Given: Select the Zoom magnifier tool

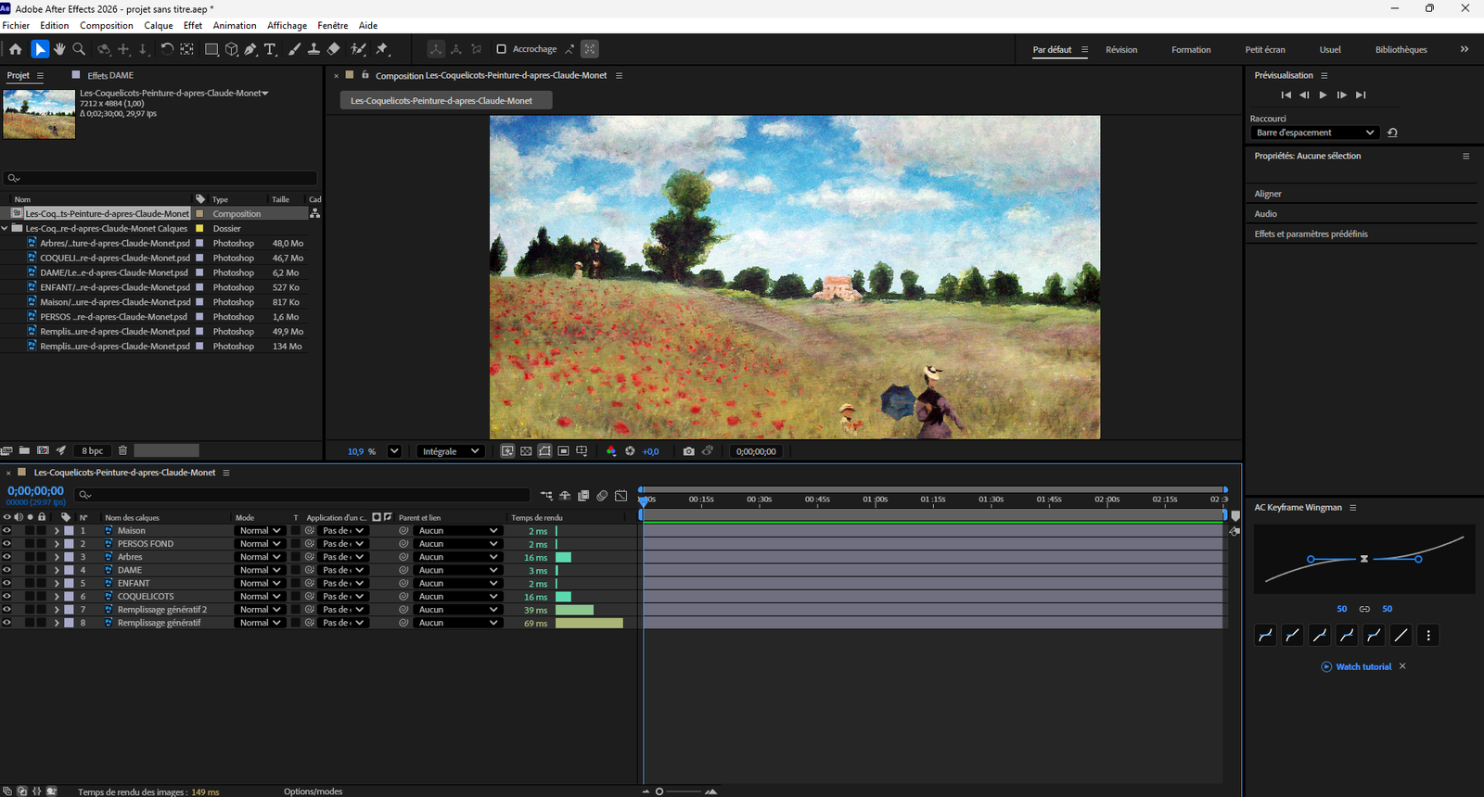Looking at the screenshot, I should [79, 49].
